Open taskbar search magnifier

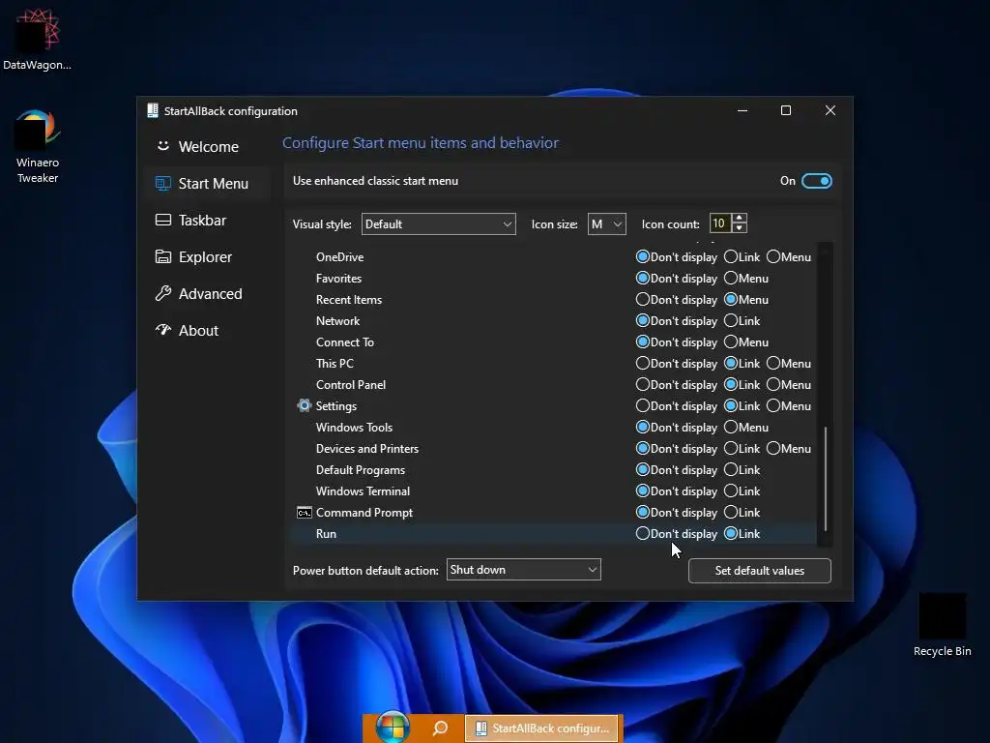(440, 728)
